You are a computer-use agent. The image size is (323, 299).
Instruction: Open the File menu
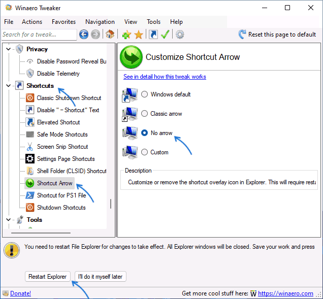(9, 22)
